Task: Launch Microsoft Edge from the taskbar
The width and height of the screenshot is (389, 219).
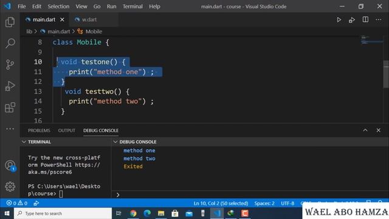Action: coord(147,214)
